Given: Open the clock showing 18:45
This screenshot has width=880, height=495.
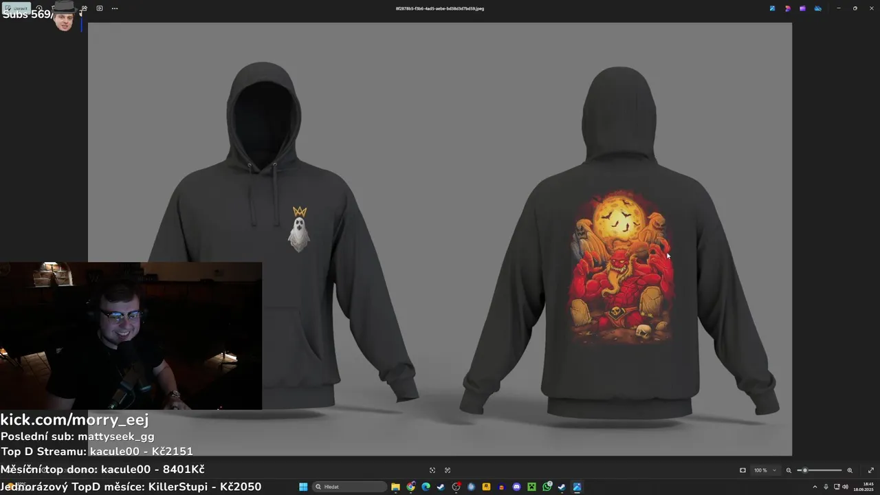Looking at the screenshot, I should (x=863, y=487).
